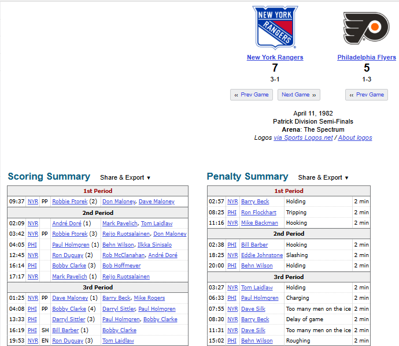The height and width of the screenshot is (346, 399).
Task: Open the Philadelphia Flyers team link
Action: click(x=367, y=57)
